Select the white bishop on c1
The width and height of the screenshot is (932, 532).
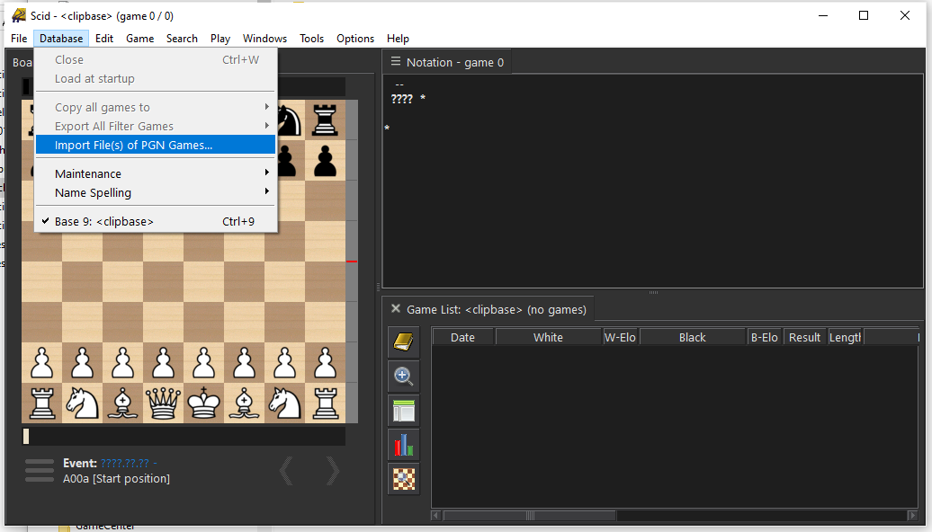(x=123, y=403)
